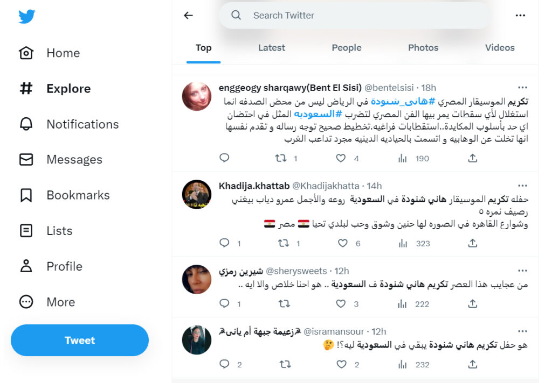This screenshot has width=552, height=383.
Task: Click the Search Twitter input field
Action: (356, 16)
